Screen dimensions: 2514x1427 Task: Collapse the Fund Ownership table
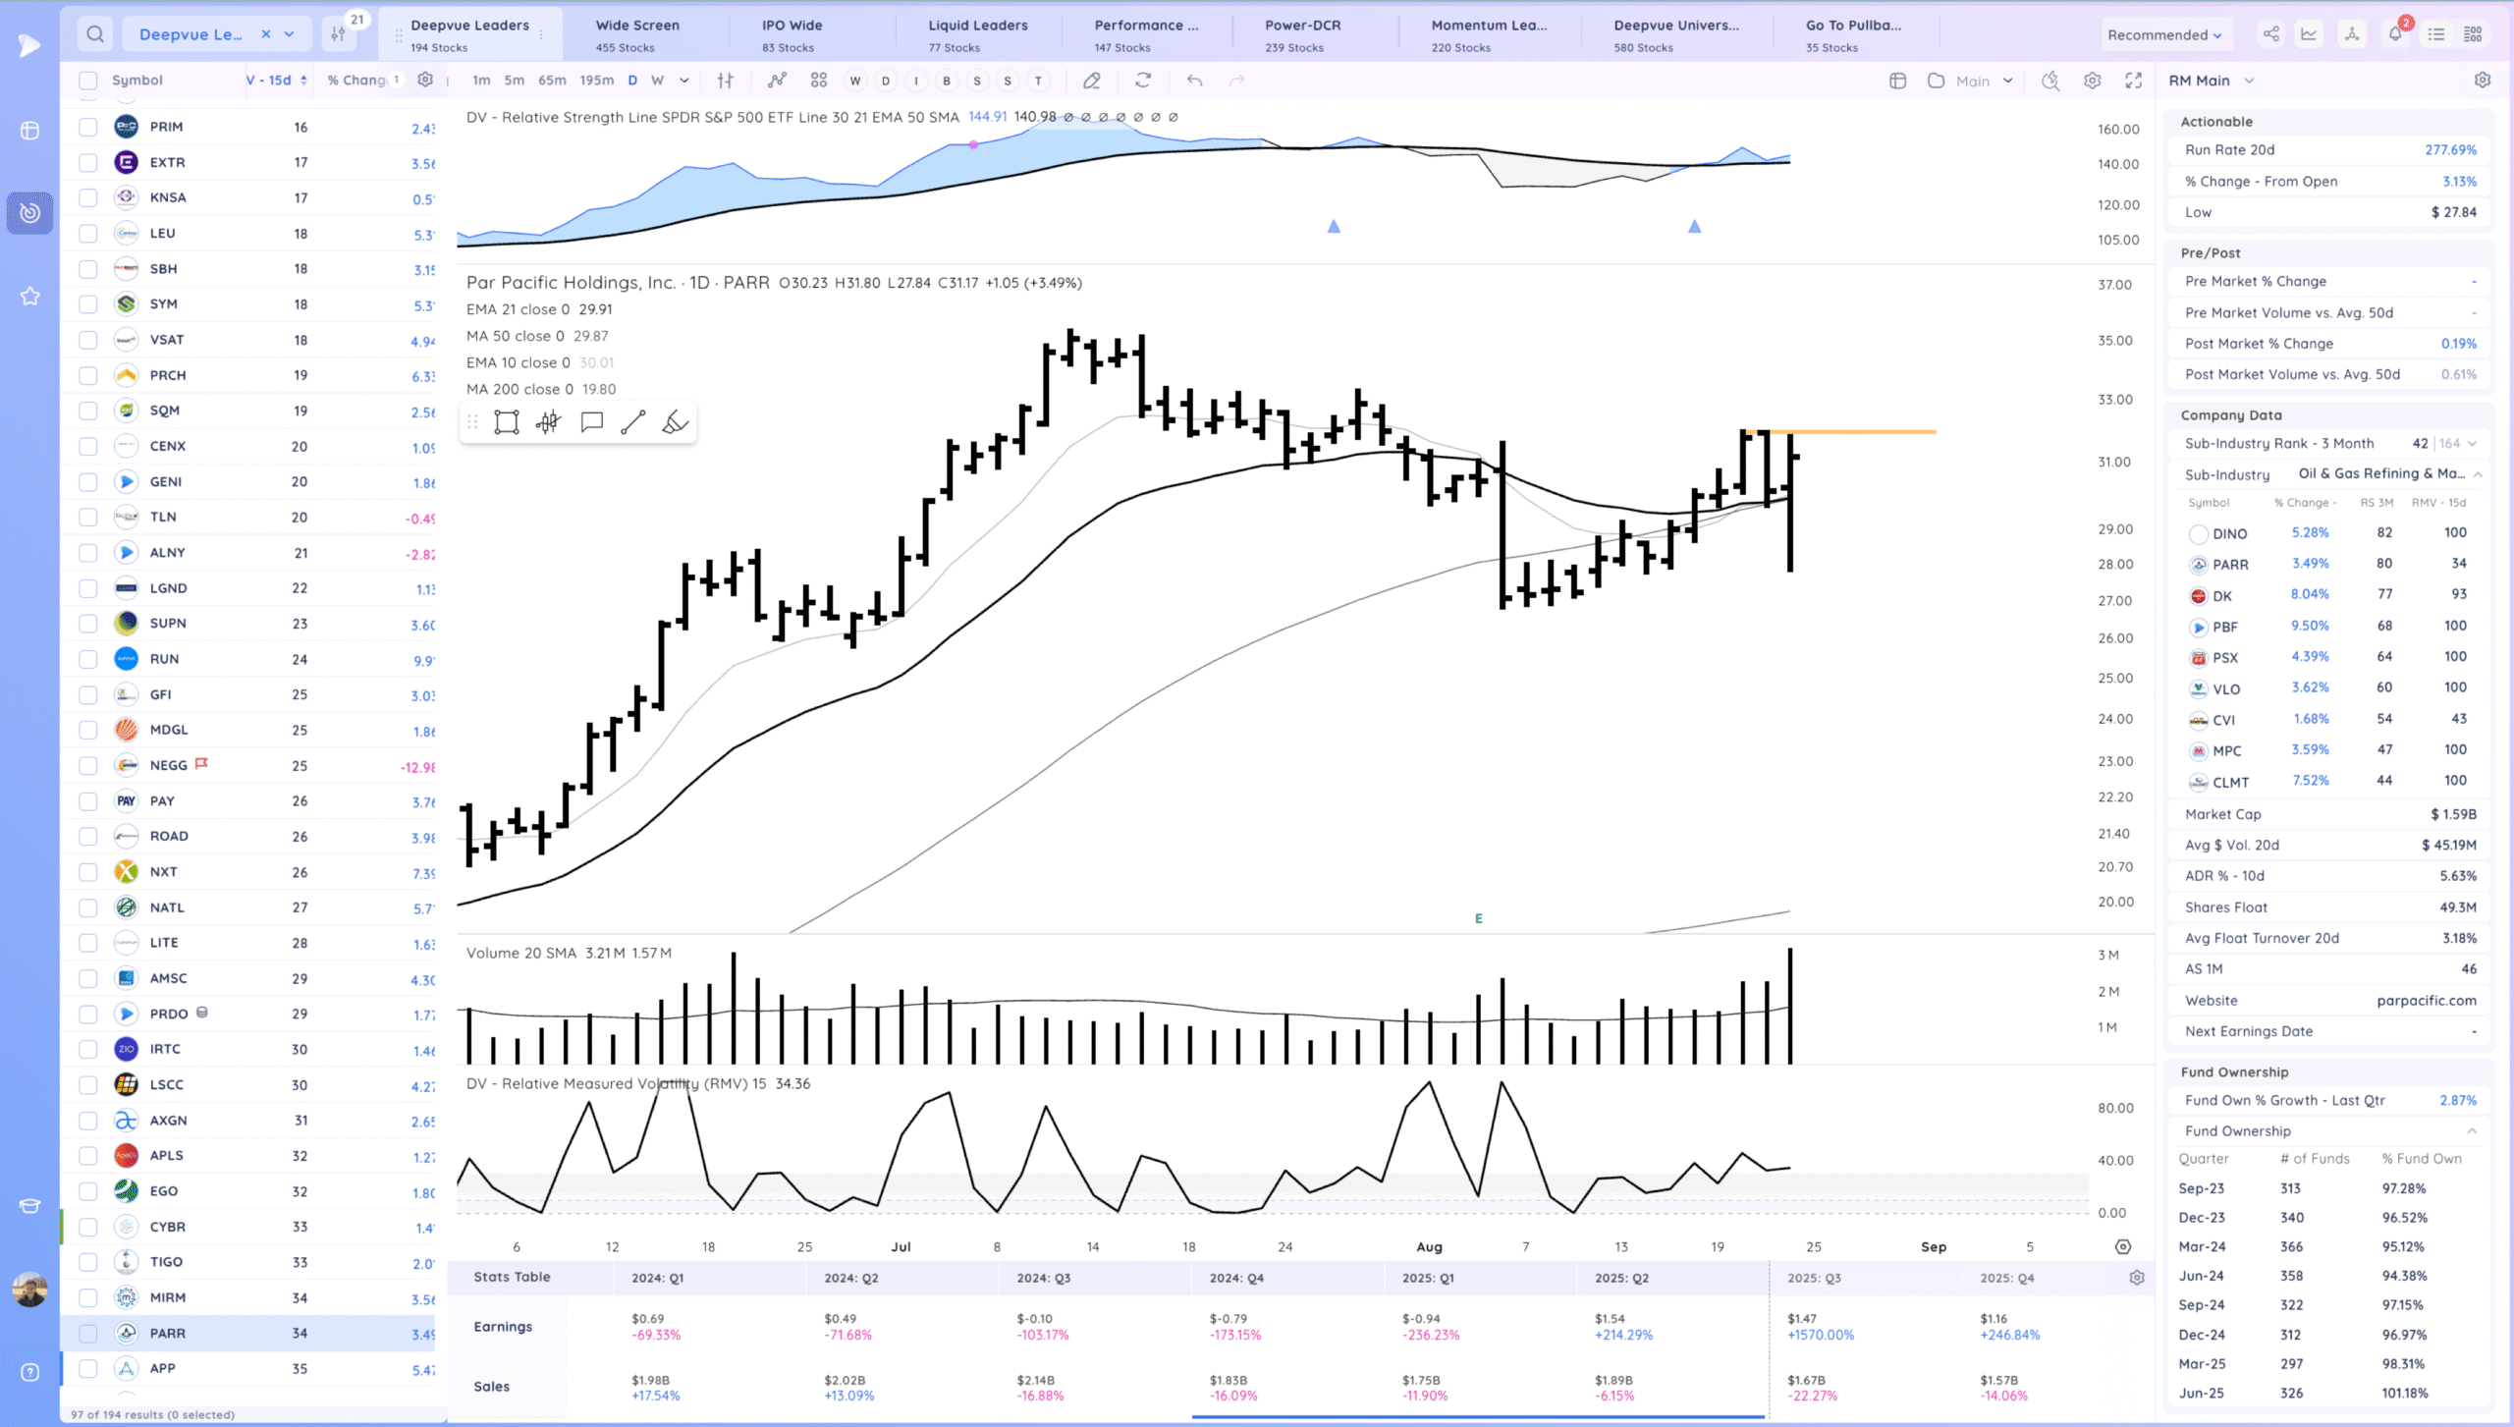click(x=2472, y=1131)
